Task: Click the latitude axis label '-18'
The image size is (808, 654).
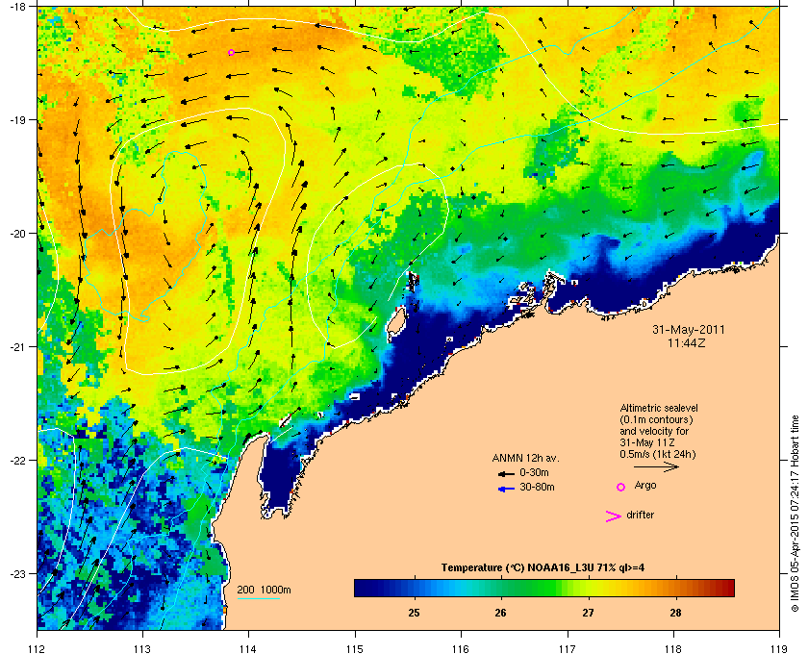Action: [x=17, y=6]
